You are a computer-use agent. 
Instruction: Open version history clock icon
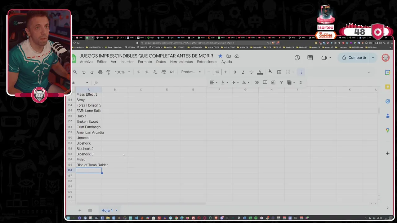(x=297, y=58)
